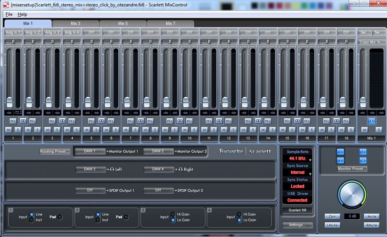Switch to the Mix 7 tab
Viewport: 387px width, 237px height.
(x=170, y=23)
